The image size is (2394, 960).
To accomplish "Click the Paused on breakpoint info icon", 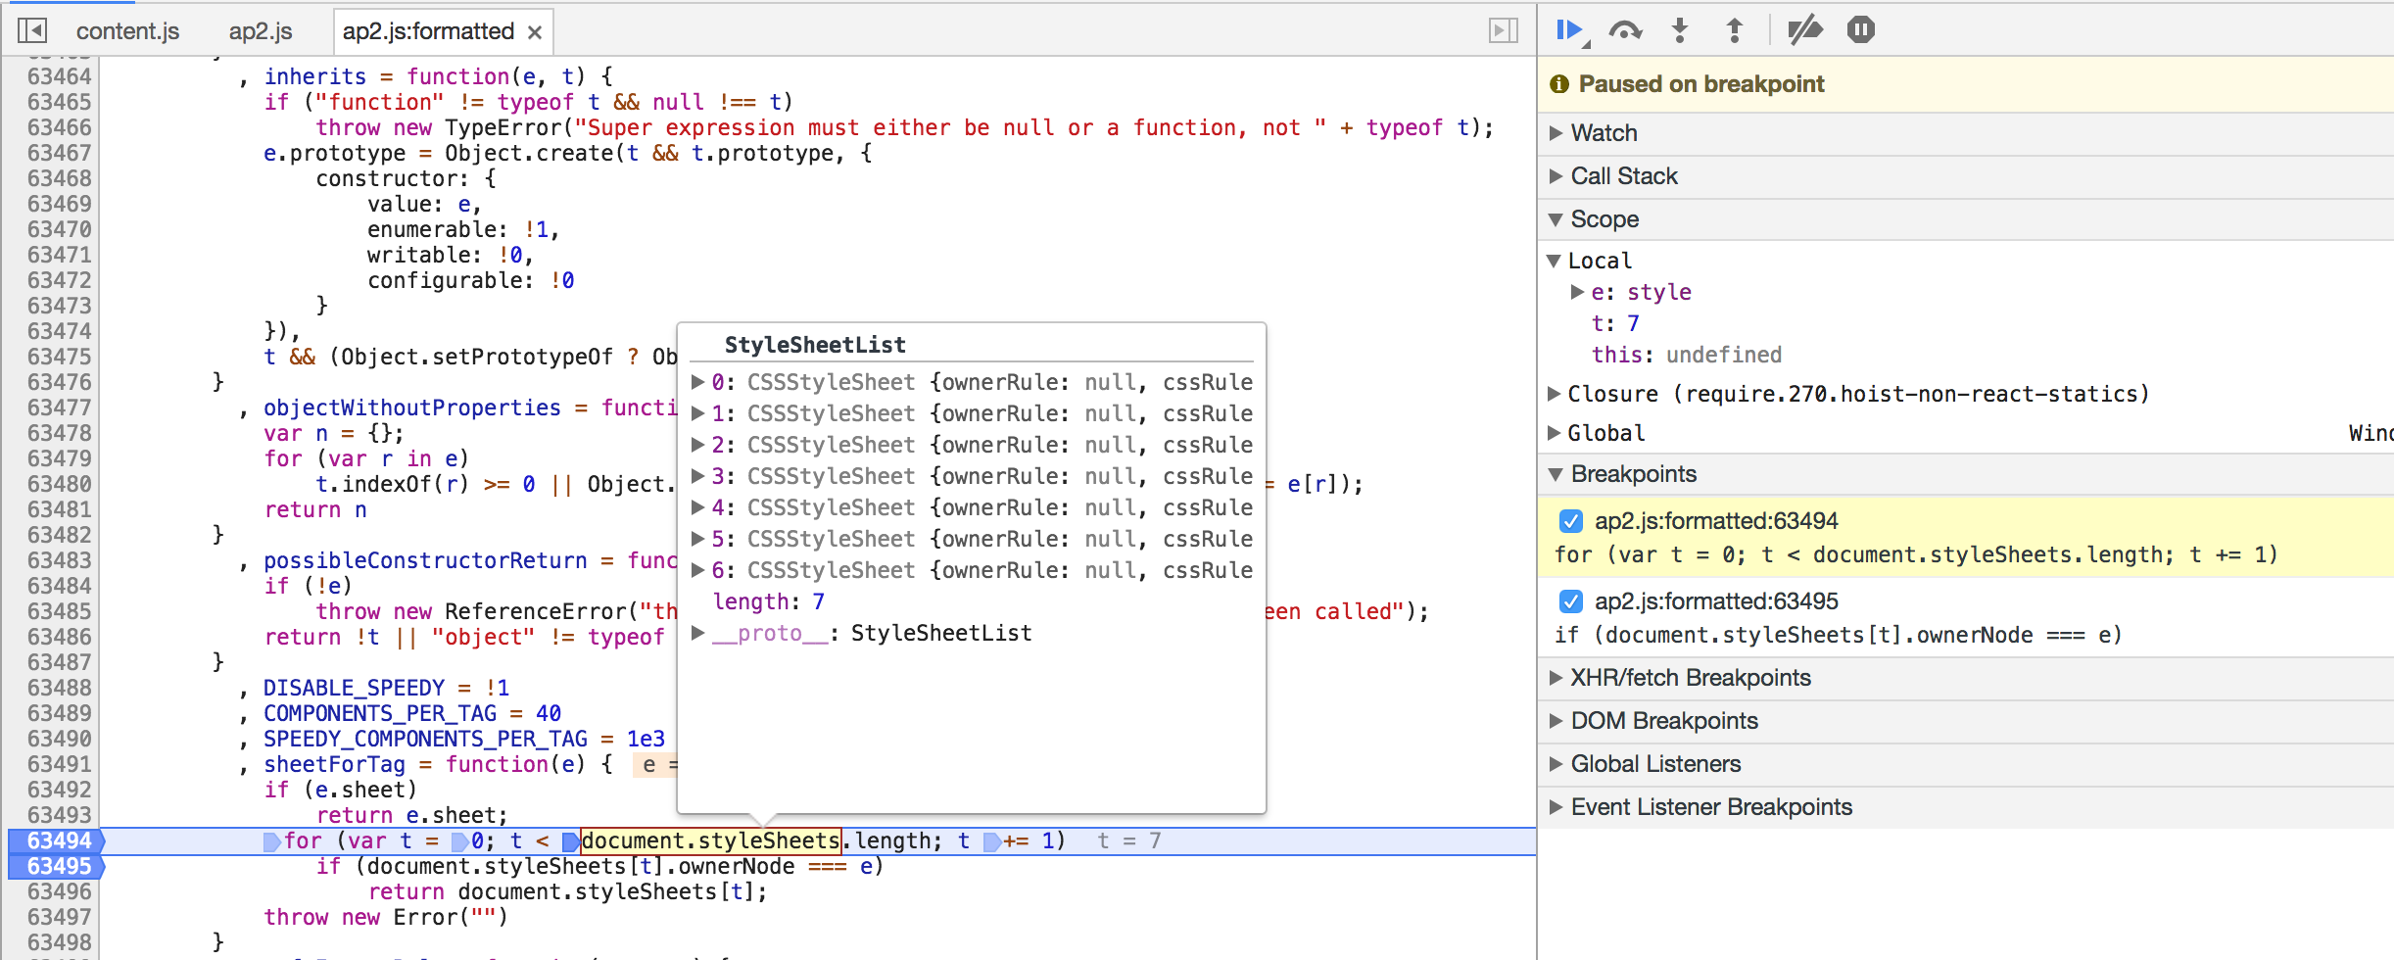I will click(1561, 84).
